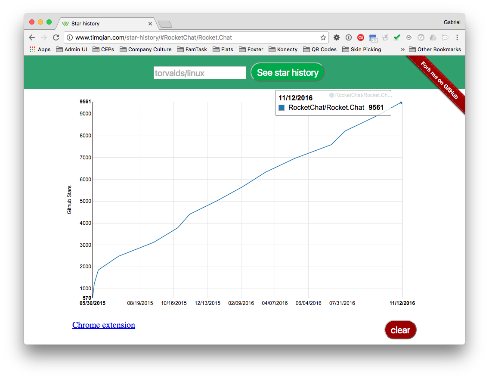Viewport: 489px width, 379px height.
Task: Click the 12/13/2015 x-axis label
Action: (207, 303)
